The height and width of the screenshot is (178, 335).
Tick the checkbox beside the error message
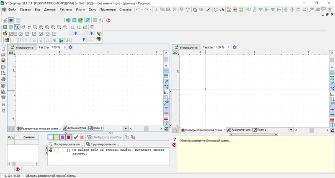point(56,150)
